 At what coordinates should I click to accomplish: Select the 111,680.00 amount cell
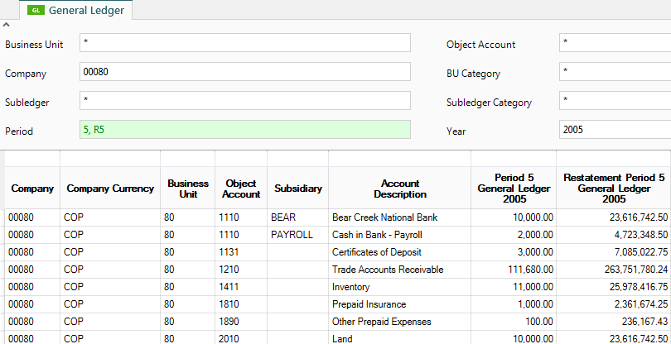[526, 270]
